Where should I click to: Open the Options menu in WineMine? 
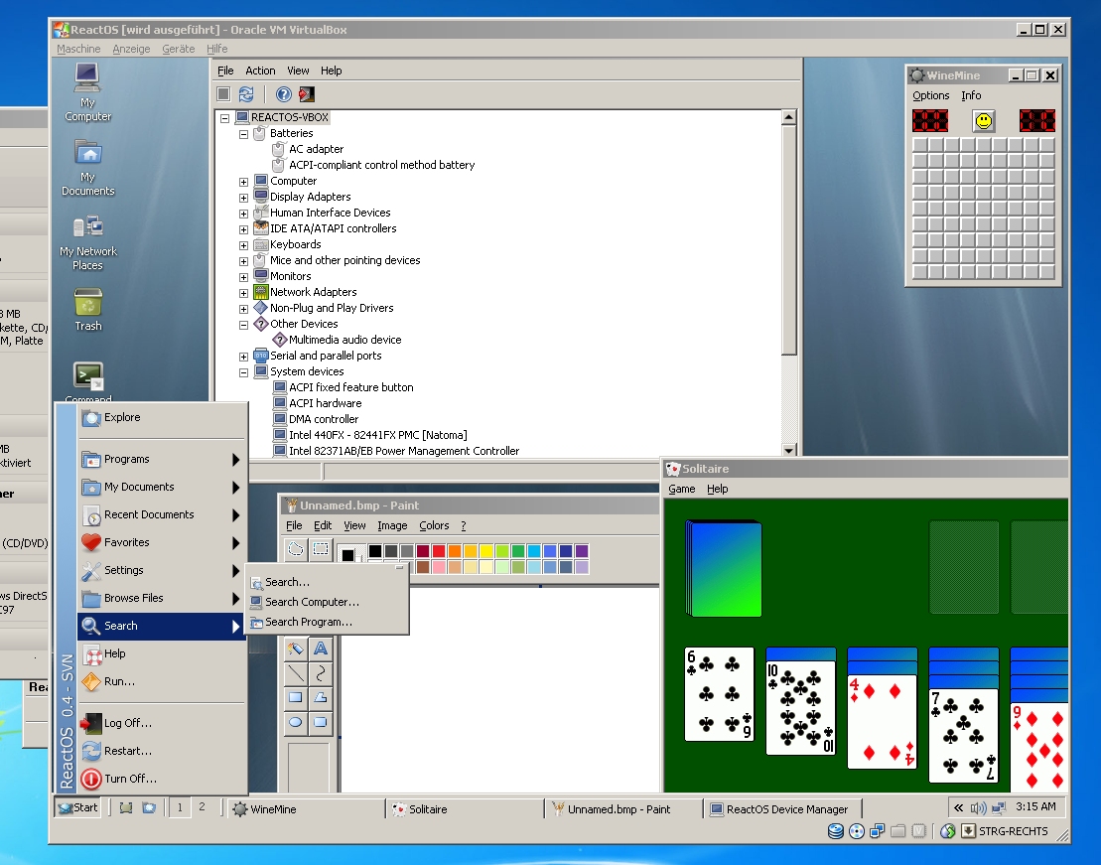tap(930, 95)
